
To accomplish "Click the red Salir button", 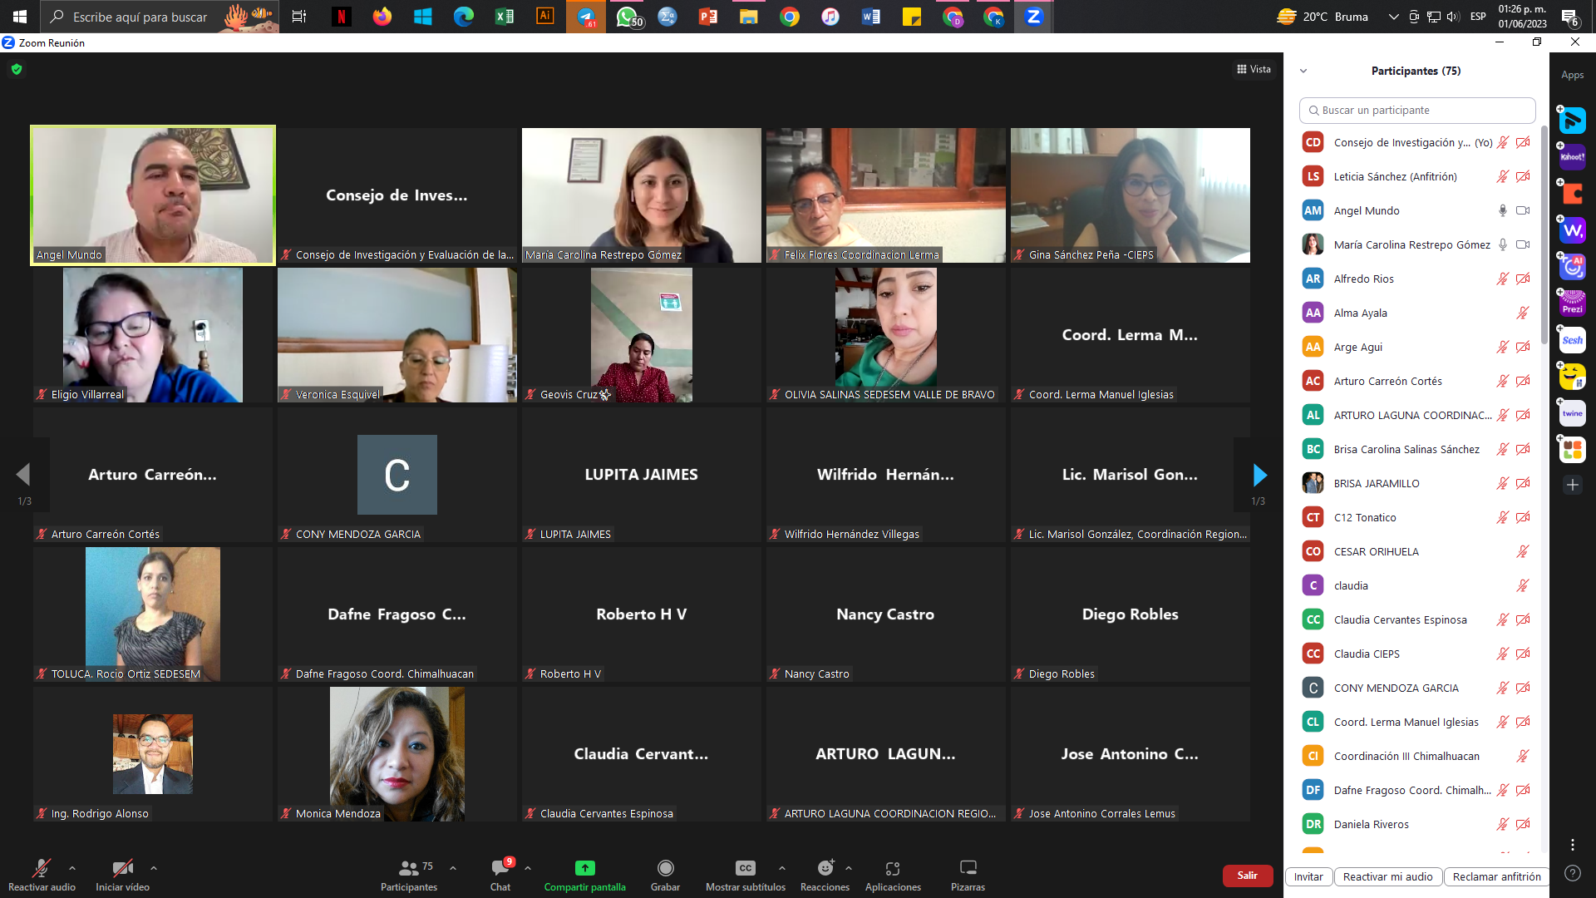I will click(1247, 876).
